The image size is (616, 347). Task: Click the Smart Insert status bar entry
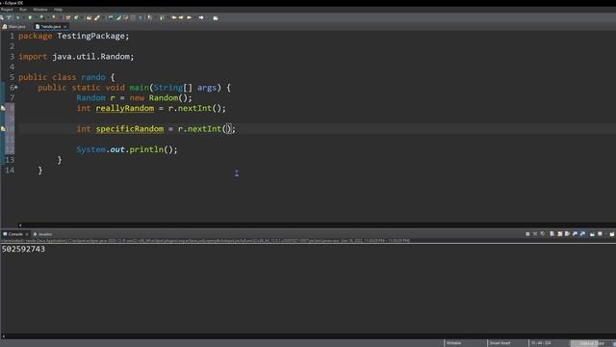coord(500,343)
